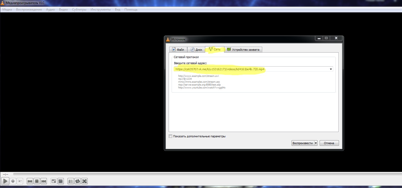This screenshot has height=188, width=402.
Task: Minimize the Источник dialog
Action: pos(319,38)
